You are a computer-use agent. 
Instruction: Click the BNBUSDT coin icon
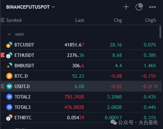(x=9, y=66)
